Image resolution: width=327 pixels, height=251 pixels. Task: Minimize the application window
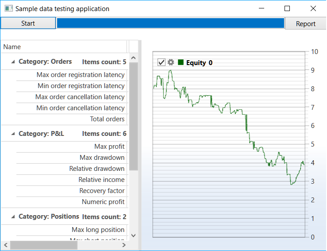pyautogui.click(x=262, y=8)
